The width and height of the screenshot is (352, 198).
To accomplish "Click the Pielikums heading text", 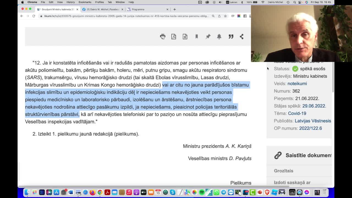I will tap(241, 183).
